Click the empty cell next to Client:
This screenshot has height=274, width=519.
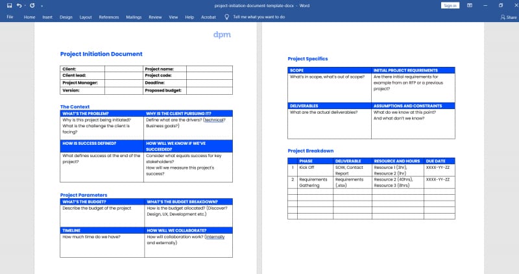pos(124,69)
